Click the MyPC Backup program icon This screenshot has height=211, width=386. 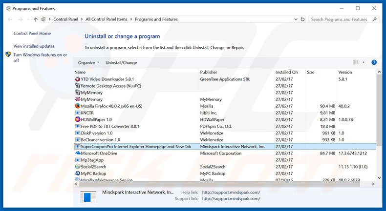(78, 173)
